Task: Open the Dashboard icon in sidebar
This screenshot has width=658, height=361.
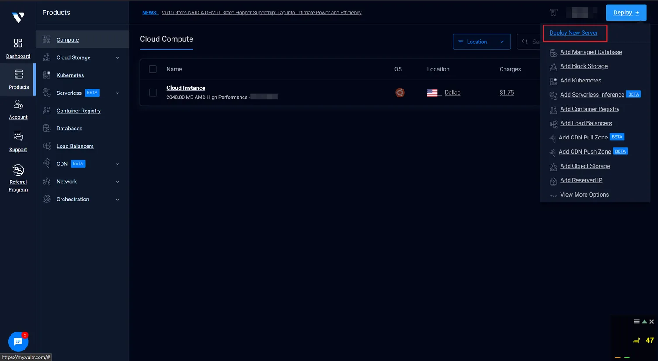Action: [x=18, y=43]
